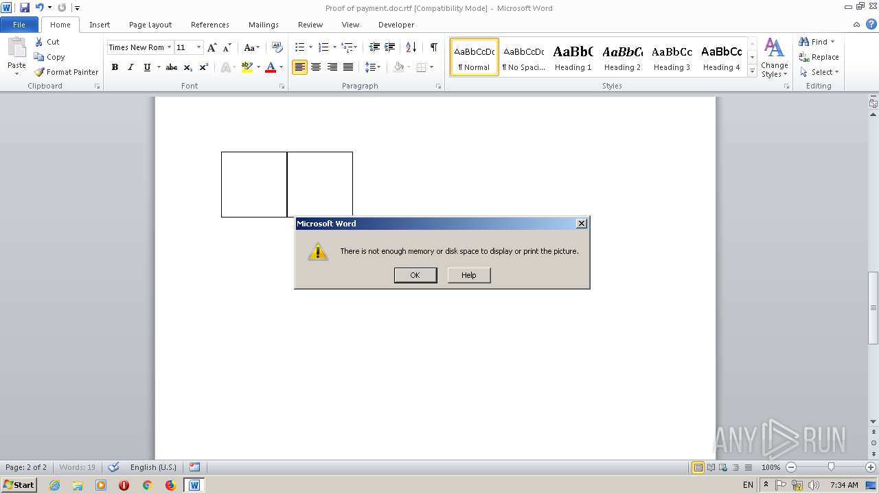Expand the Styles gallery more arrow

pos(752,71)
